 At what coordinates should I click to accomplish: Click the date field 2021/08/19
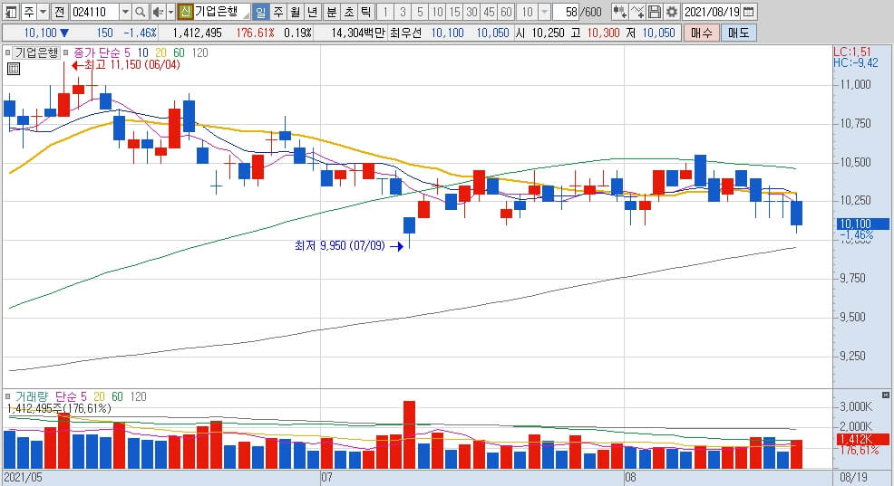712,12
